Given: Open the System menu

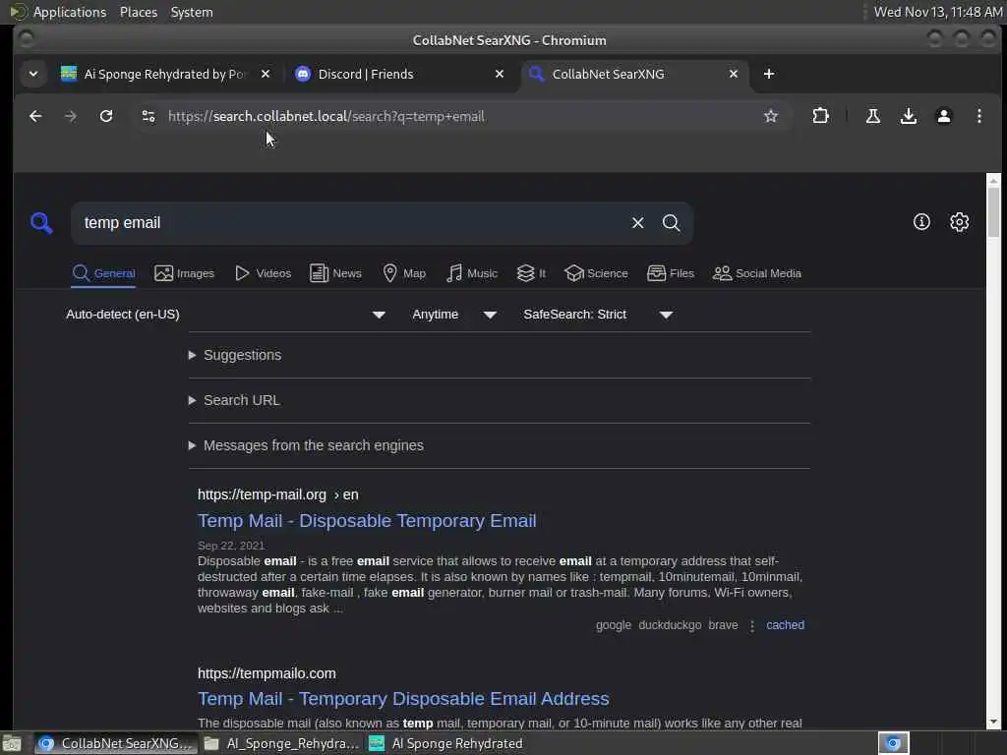Looking at the screenshot, I should tap(192, 12).
